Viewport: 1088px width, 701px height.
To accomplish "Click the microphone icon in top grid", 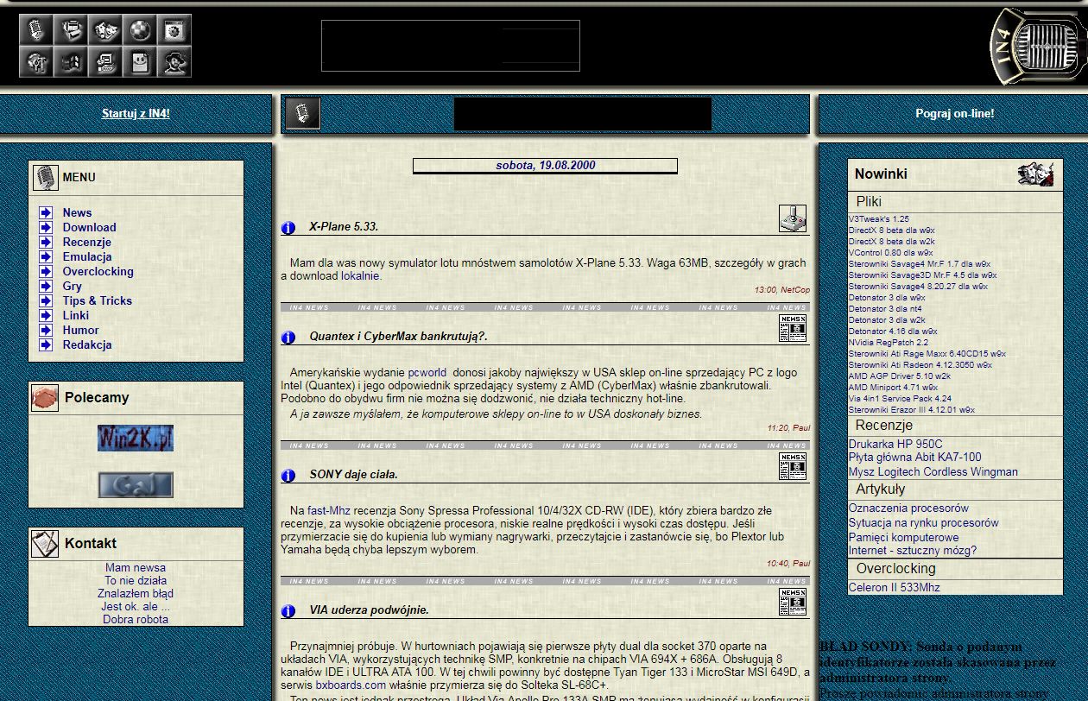I will pos(36,30).
